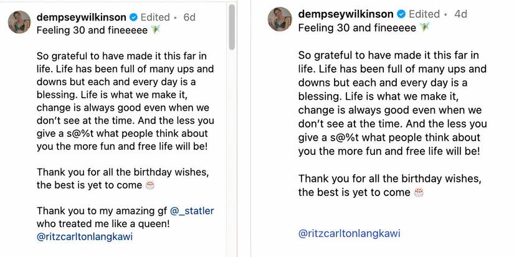Click "Thank you for all the birthday wishes" in the 4d post
514x257 pixels.
[x=388, y=177]
